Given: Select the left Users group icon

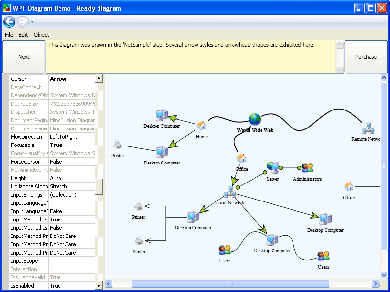Looking at the screenshot, I should point(225,250).
